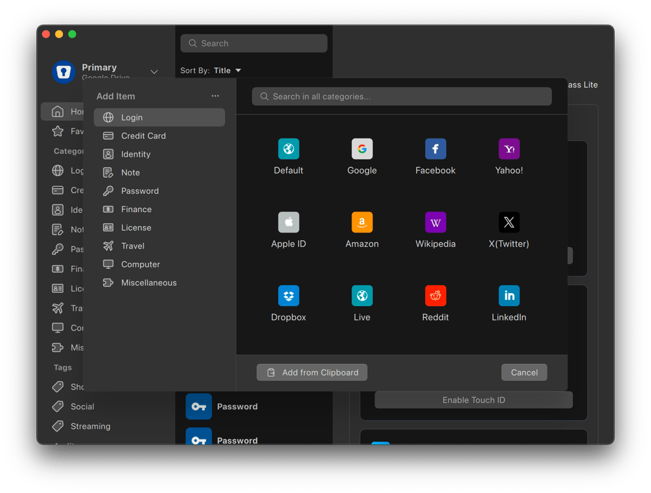Select Note in Add Item list
Viewport: 651px width, 493px height.
click(x=160, y=172)
